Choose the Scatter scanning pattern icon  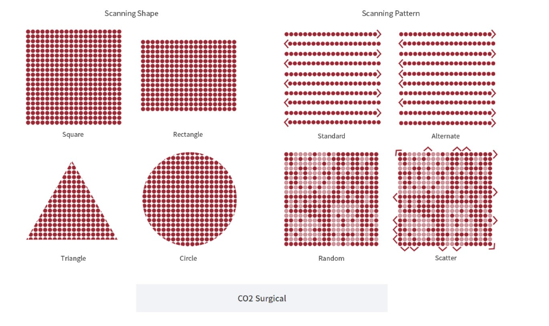[x=445, y=199]
